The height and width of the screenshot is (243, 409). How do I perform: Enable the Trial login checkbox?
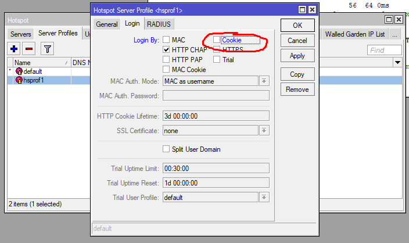pos(217,59)
